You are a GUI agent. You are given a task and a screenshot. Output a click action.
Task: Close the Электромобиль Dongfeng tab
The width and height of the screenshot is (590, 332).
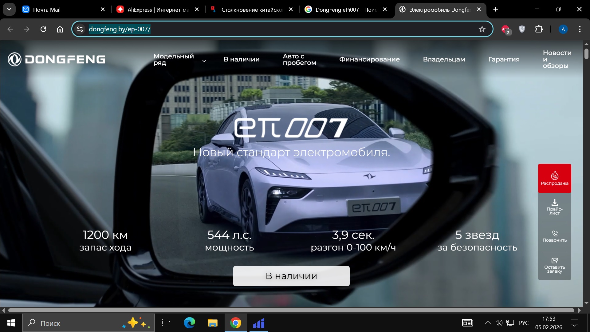coord(479,10)
